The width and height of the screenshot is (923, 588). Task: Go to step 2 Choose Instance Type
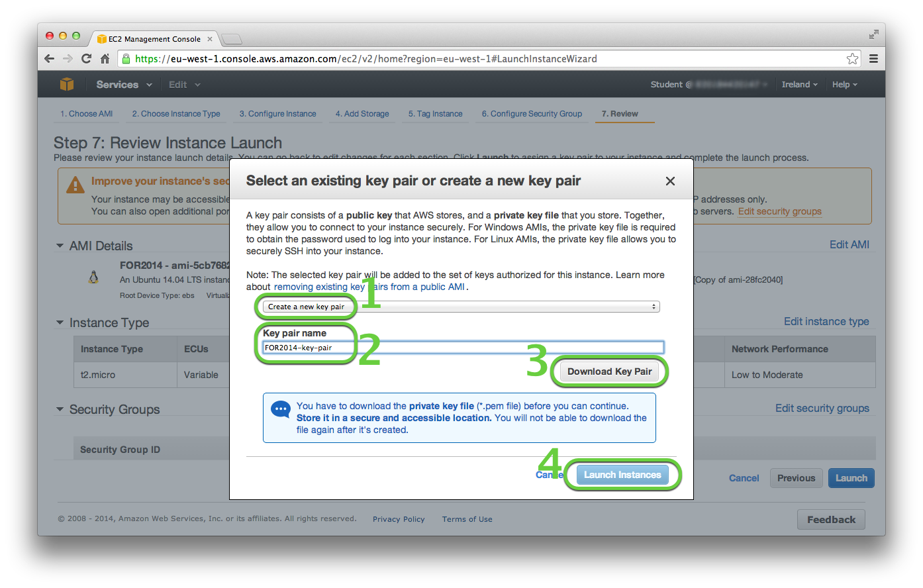176,114
